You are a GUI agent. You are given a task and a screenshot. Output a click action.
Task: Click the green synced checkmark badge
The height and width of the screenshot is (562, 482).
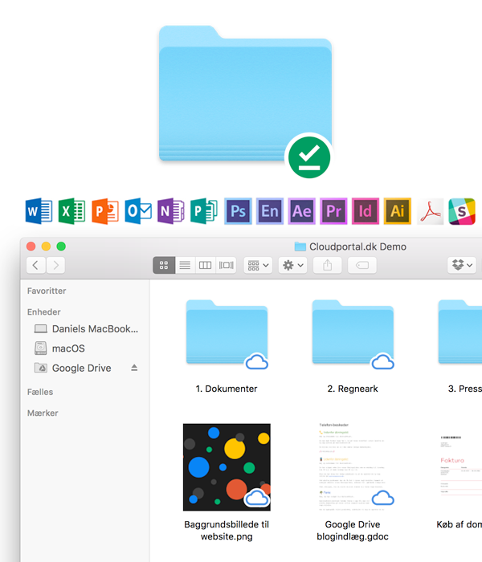(309, 157)
